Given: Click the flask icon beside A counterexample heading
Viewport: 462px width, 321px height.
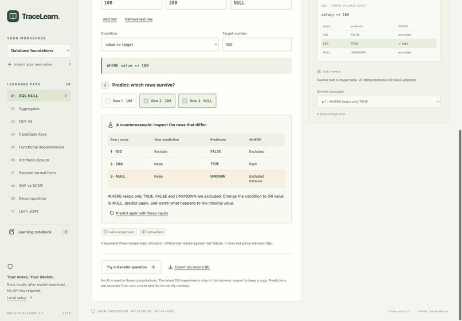Looking at the screenshot, I should coord(111,125).
